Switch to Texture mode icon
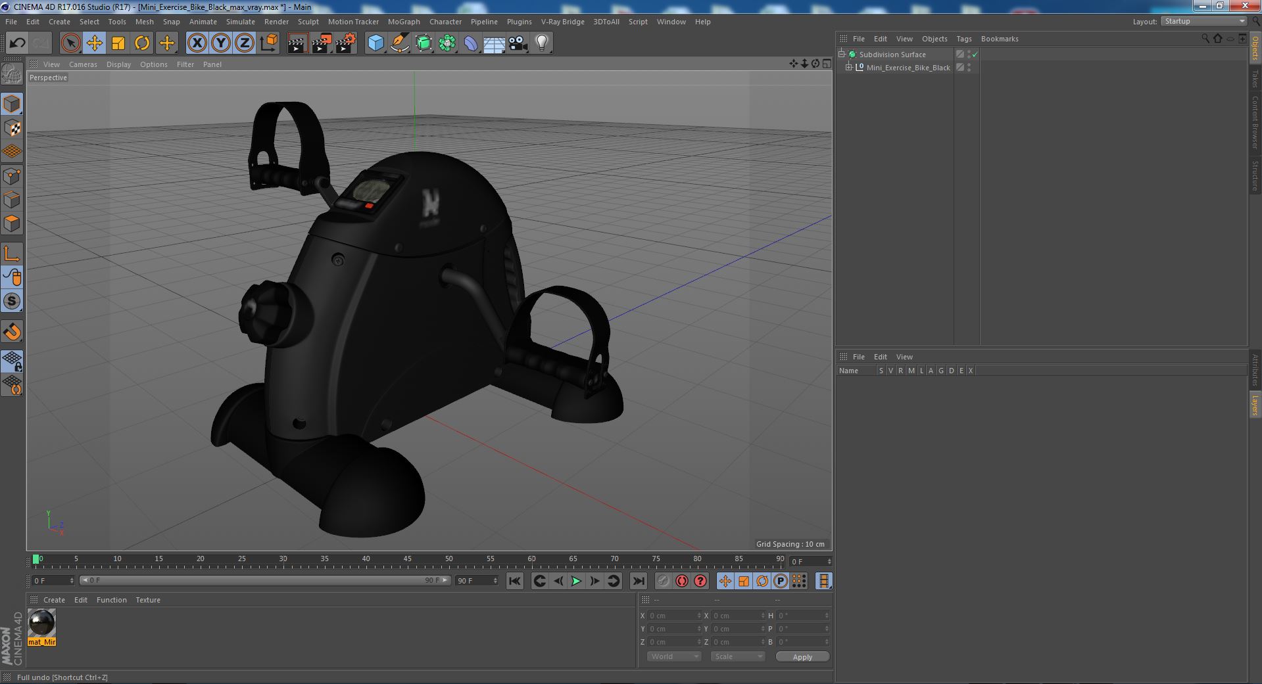This screenshot has width=1262, height=684. (x=12, y=128)
